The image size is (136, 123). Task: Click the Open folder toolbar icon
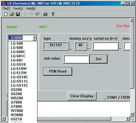(12, 14)
